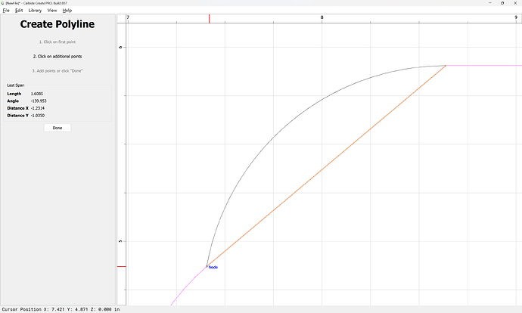Image resolution: width=522 pixels, height=313 pixels.
Task: Click the Distance X value -1.2314
Action: tap(38, 108)
